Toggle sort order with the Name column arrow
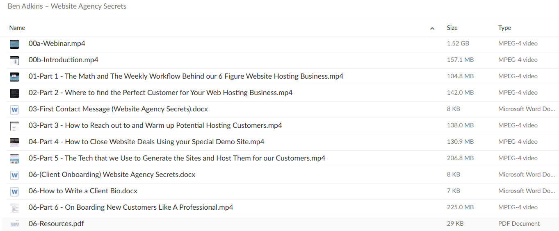559x231 pixels. pos(432,28)
